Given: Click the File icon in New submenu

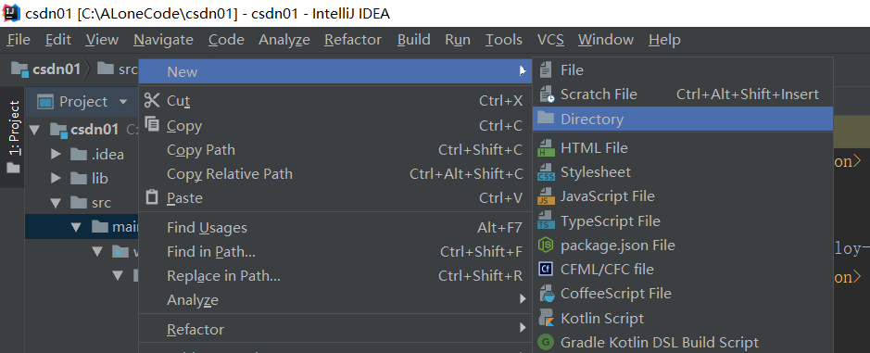Looking at the screenshot, I should click(x=546, y=69).
